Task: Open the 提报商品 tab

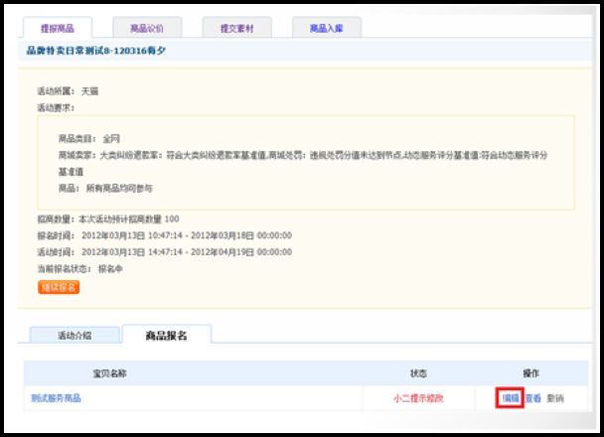Action: point(58,28)
